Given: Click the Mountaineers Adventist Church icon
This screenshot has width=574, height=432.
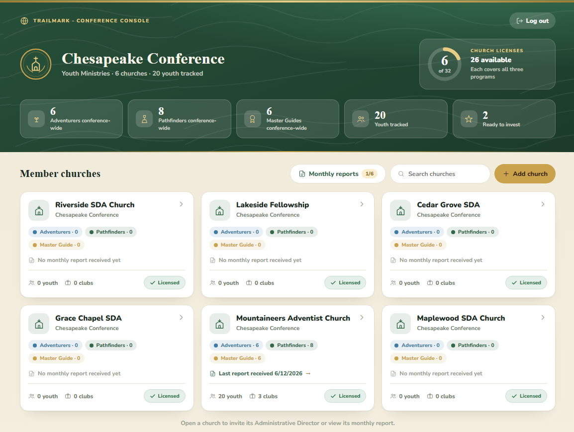Looking at the screenshot, I should coord(220,324).
